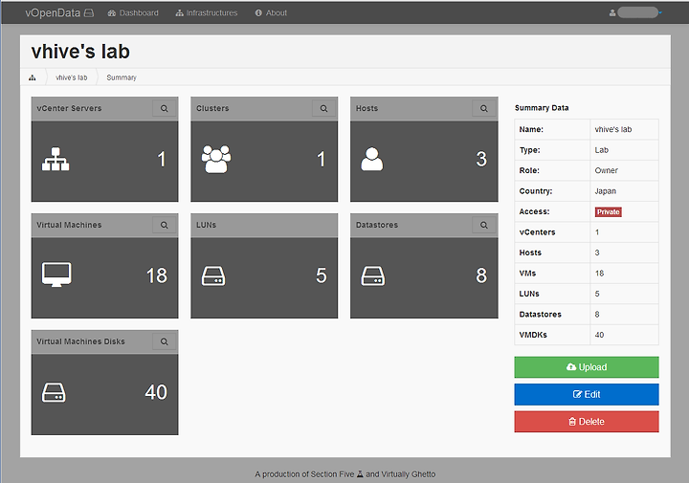
Task: Click the Datastores search magnifier icon
Action: coord(484,225)
